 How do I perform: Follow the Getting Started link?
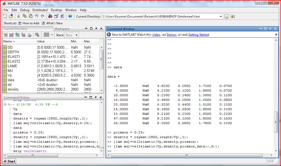[198, 35]
